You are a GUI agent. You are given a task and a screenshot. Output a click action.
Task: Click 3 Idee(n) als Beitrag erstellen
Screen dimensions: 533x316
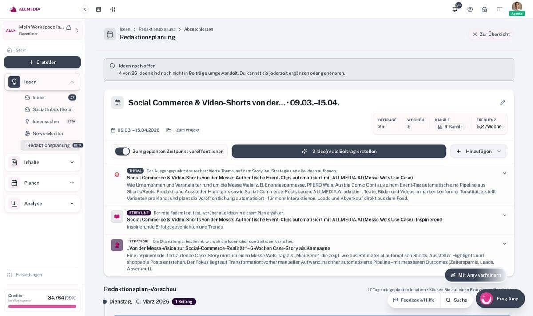(339, 152)
